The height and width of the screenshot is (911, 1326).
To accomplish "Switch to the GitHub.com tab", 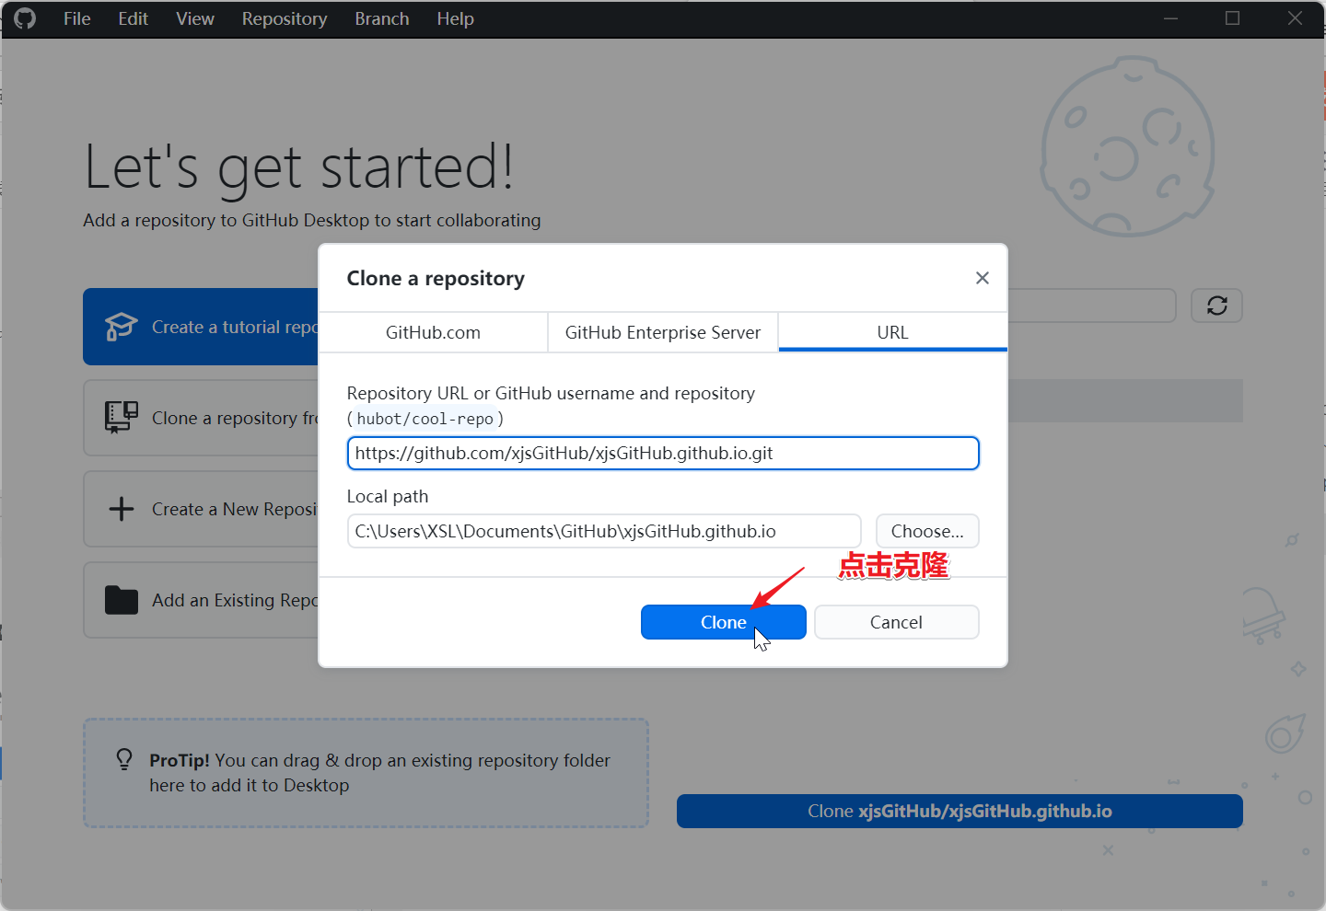I will point(433,332).
